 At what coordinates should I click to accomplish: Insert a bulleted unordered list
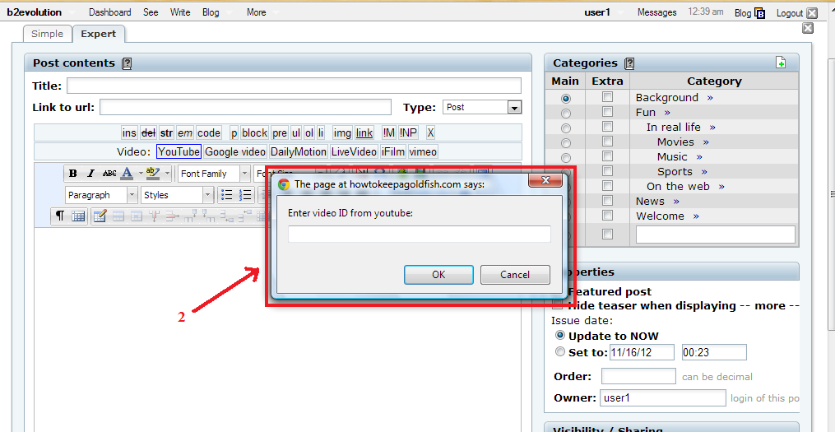(227, 195)
